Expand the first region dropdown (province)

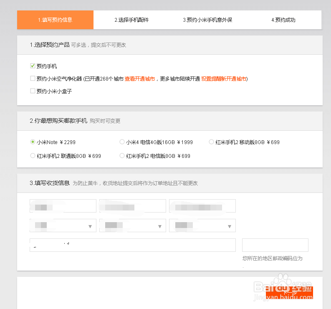click(63, 225)
